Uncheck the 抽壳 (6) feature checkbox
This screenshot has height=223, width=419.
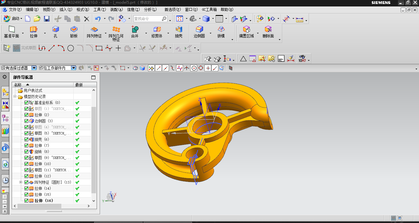(x=26, y=139)
